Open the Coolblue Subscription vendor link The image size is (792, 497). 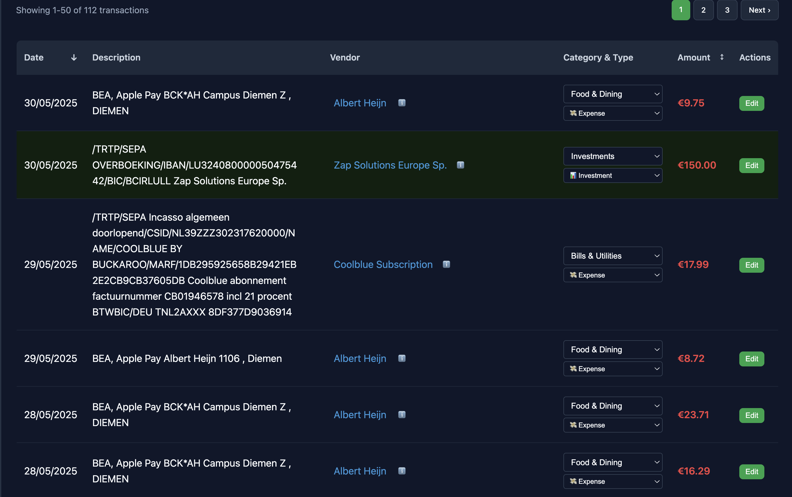point(383,265)
